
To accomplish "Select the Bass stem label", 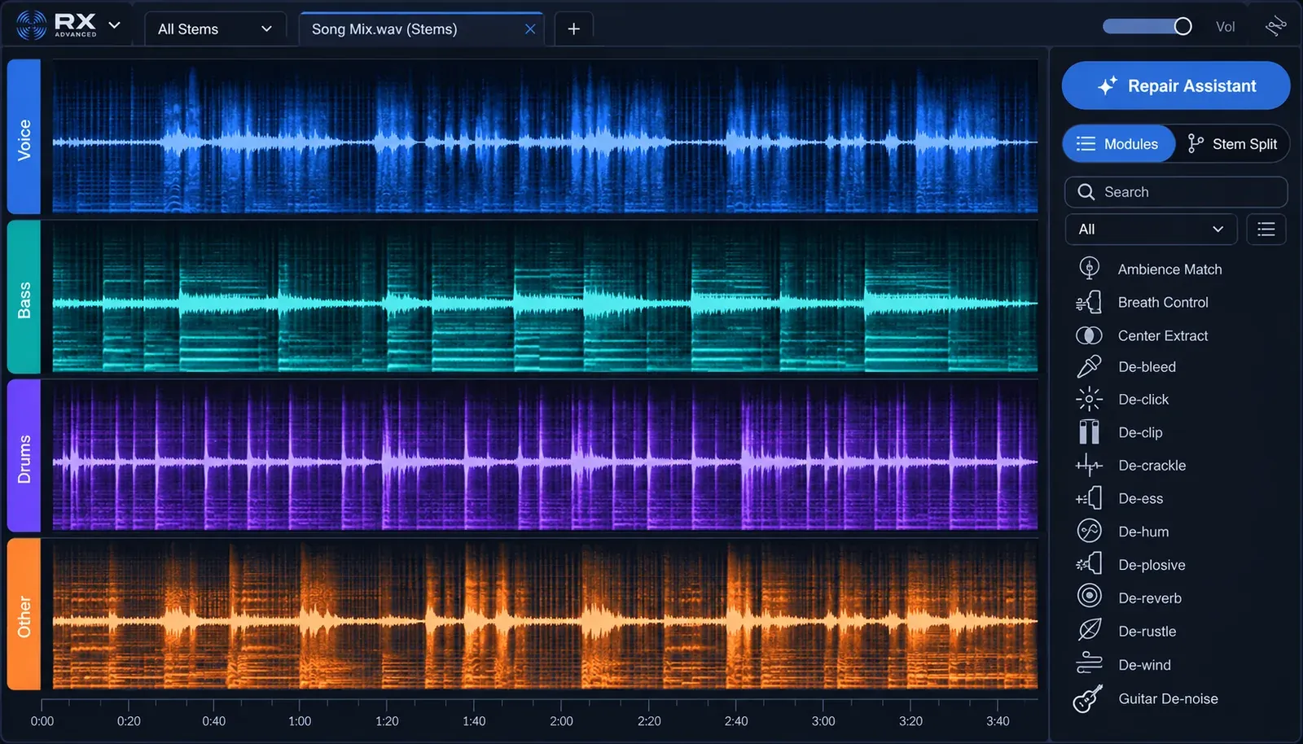I will point(24,298).
